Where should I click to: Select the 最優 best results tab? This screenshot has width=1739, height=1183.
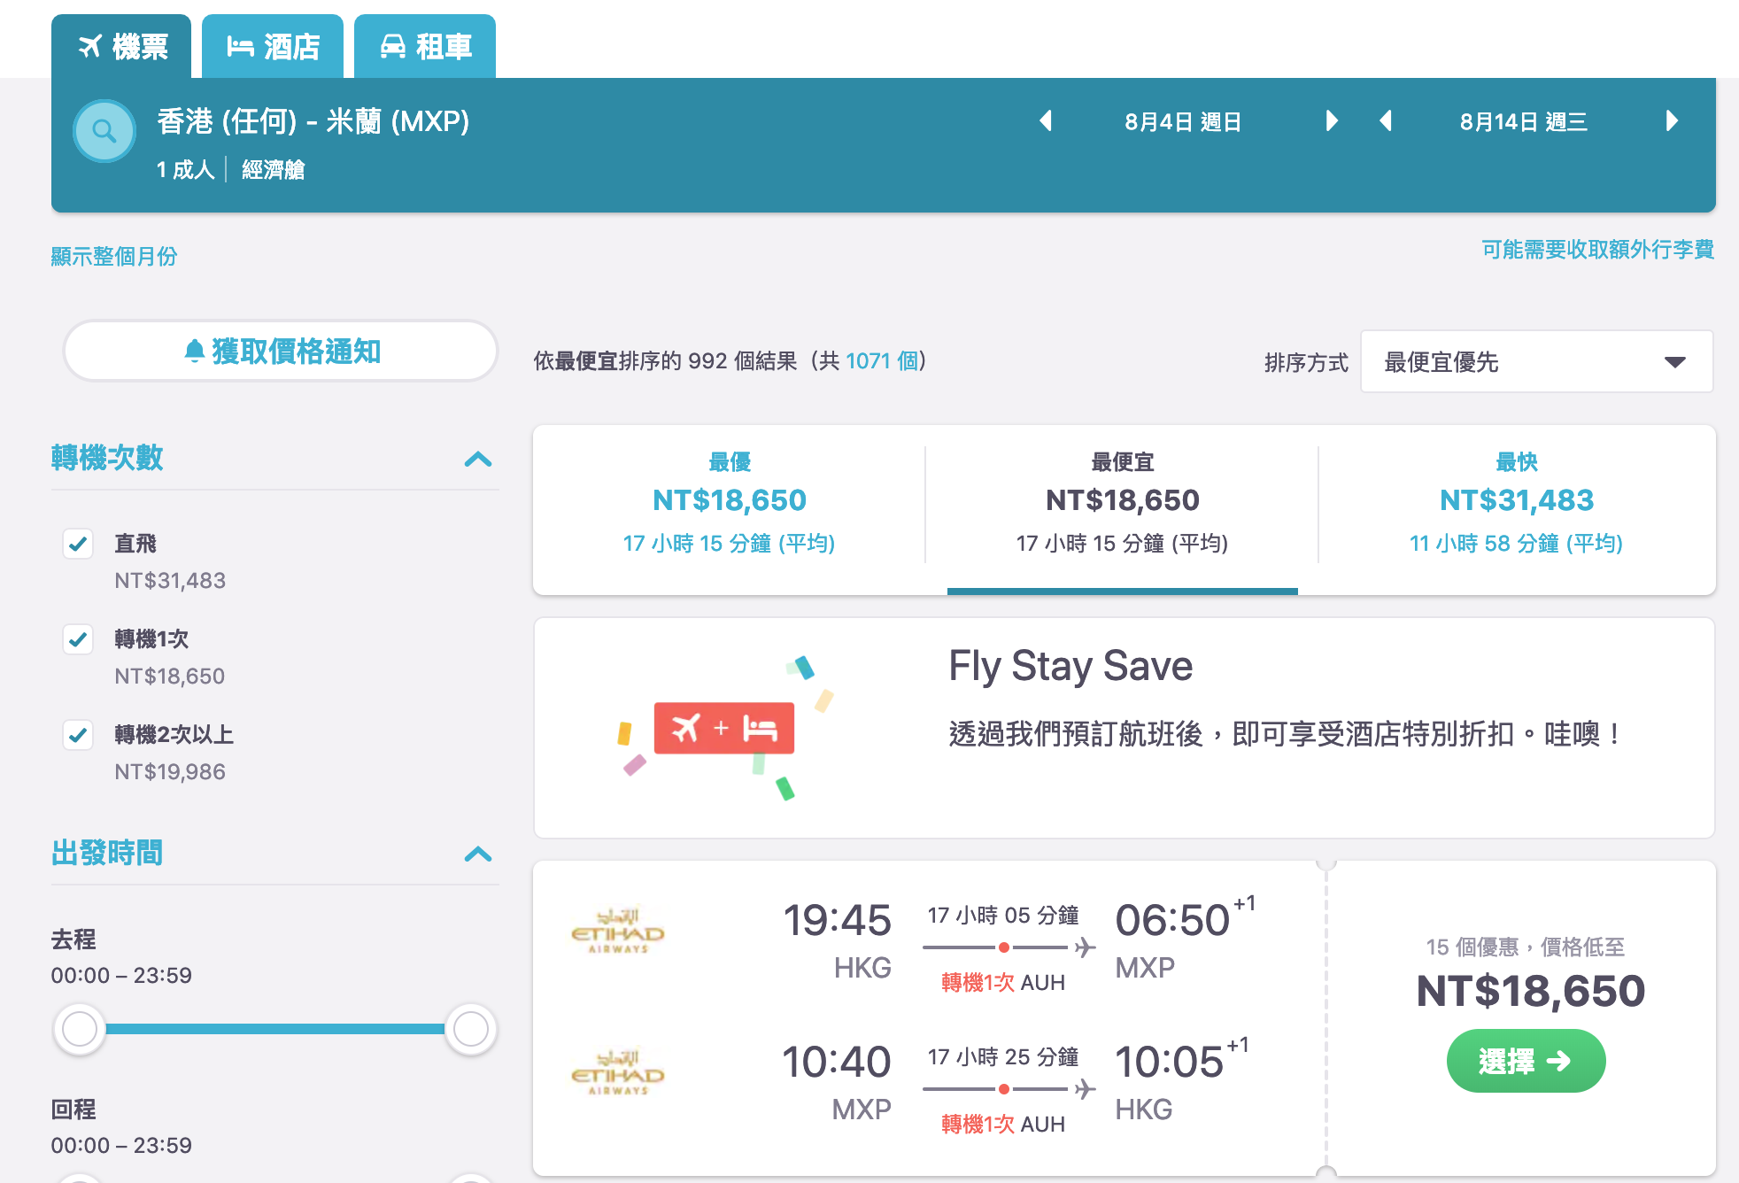730,504
